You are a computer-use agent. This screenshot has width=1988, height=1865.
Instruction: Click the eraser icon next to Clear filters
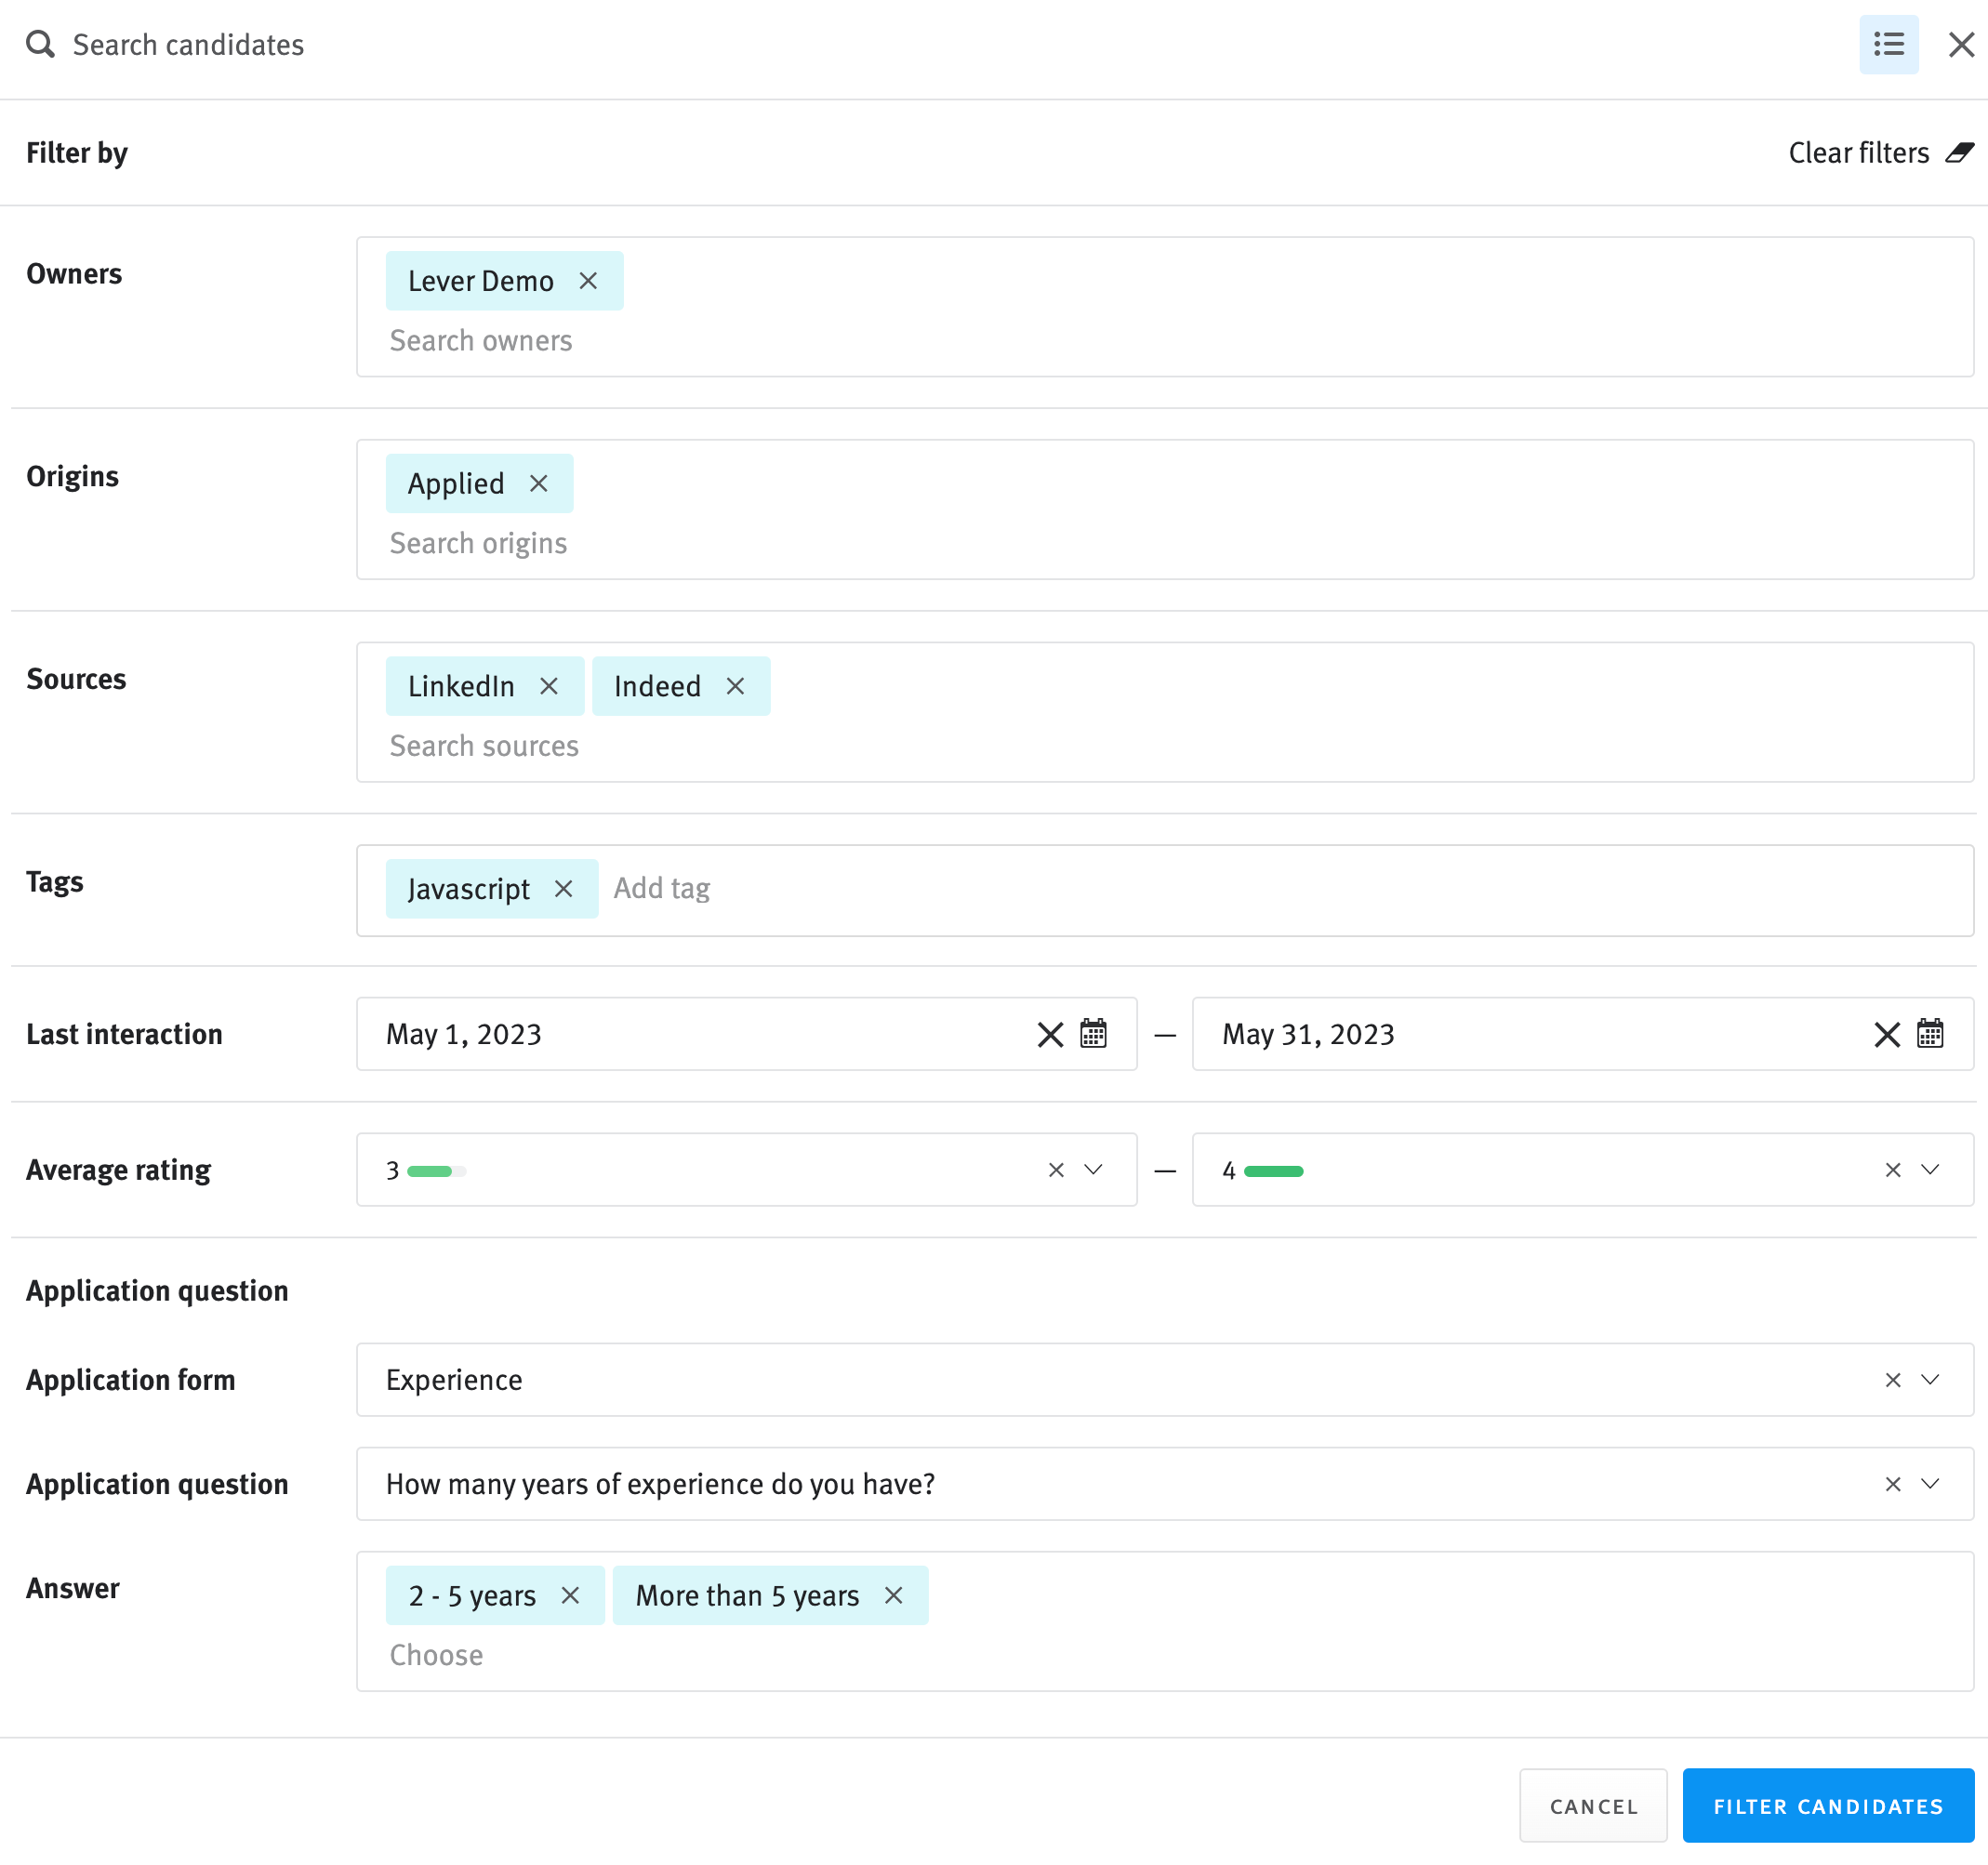(1961, 152)
